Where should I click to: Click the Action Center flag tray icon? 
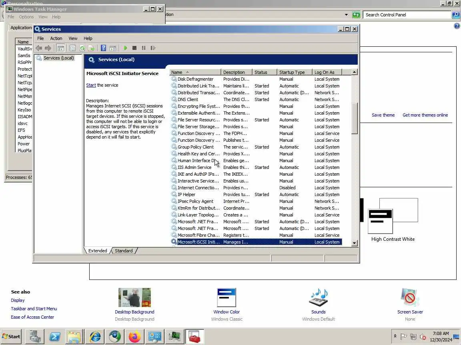tap(404, 337)
